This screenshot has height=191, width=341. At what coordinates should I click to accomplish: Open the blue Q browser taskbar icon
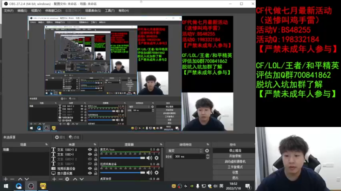tap(19, 186)
